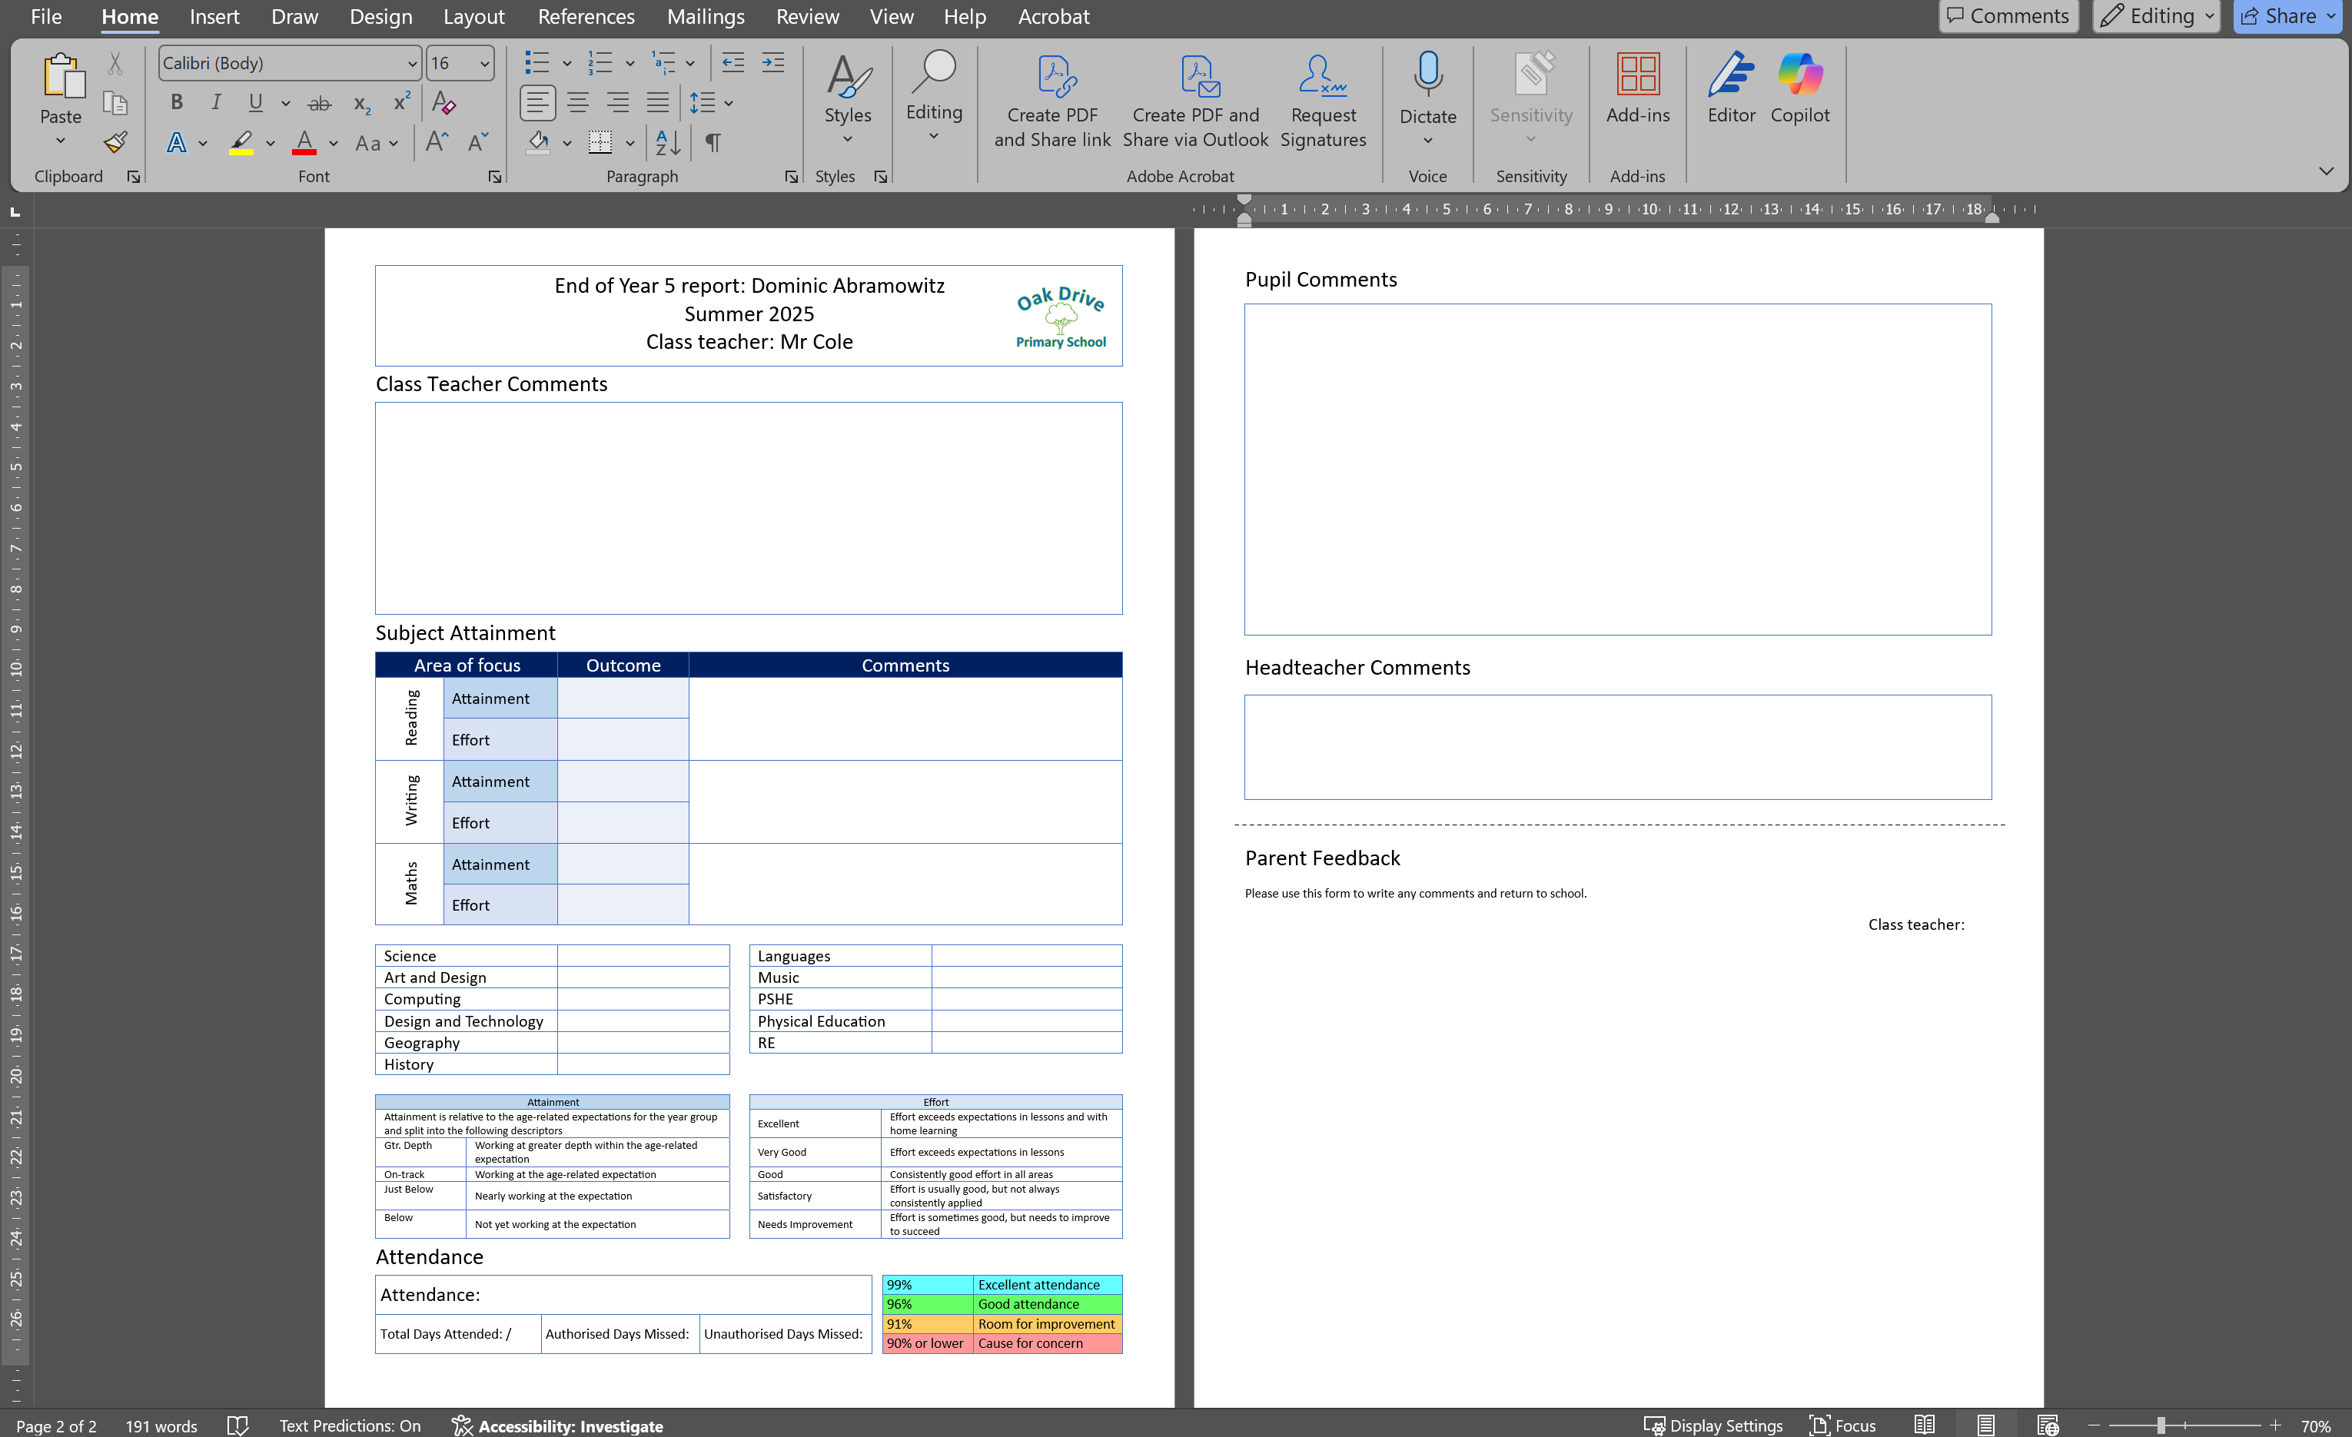
Task: Increase indent of paragraph
Action: [x=772, y=64]
